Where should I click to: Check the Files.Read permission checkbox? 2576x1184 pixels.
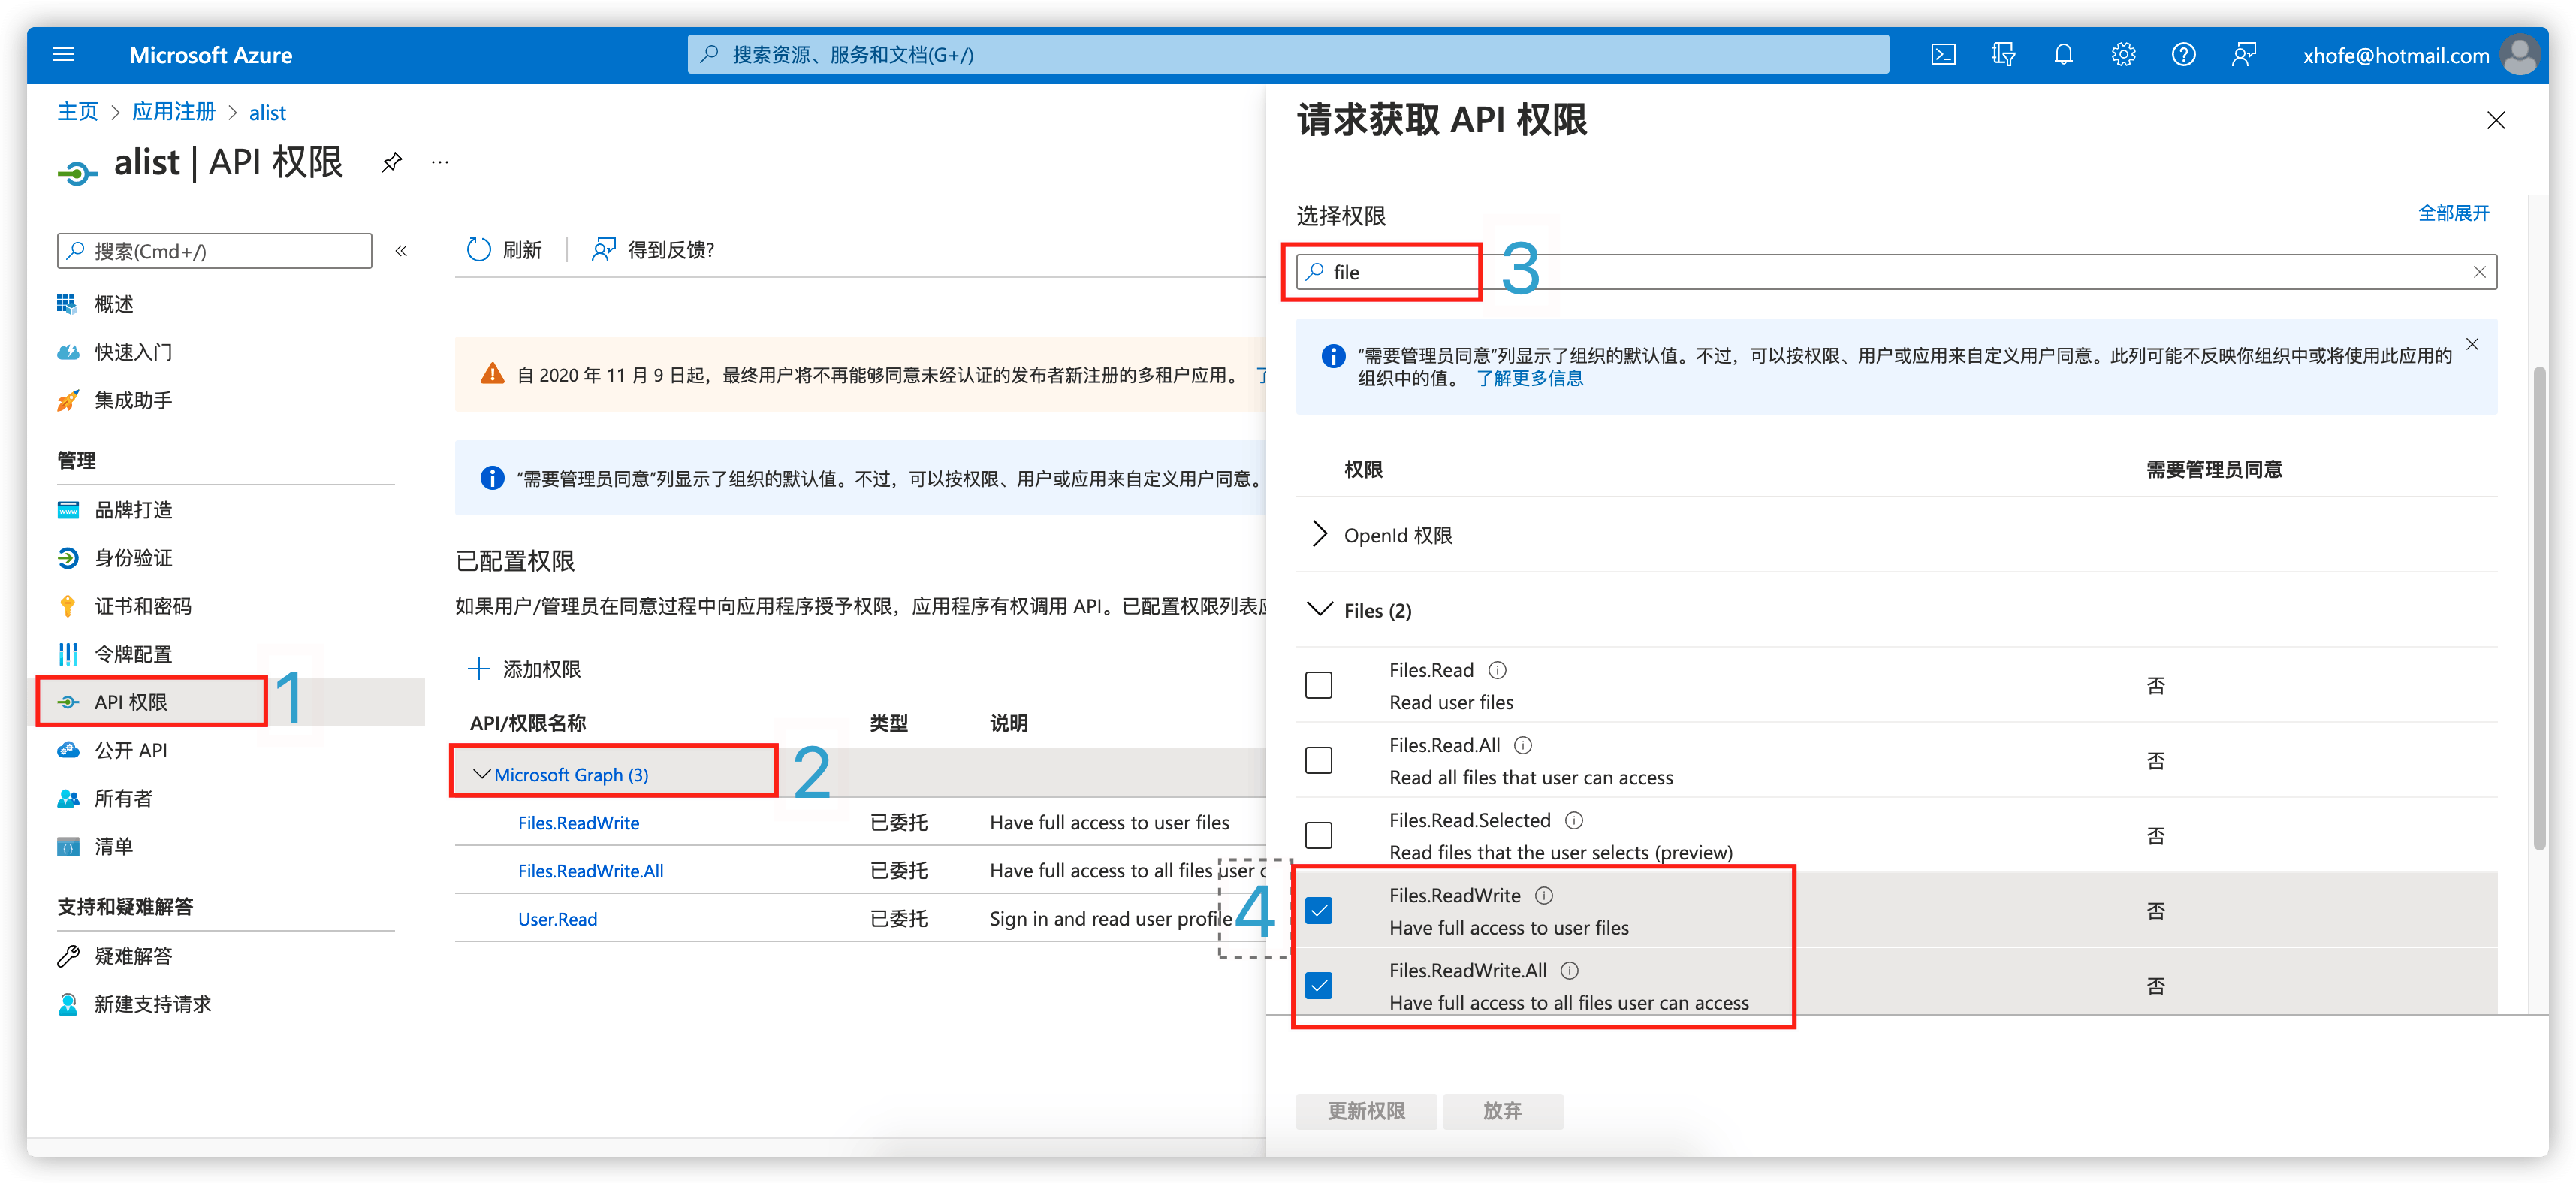click(x=1319, y=685)
